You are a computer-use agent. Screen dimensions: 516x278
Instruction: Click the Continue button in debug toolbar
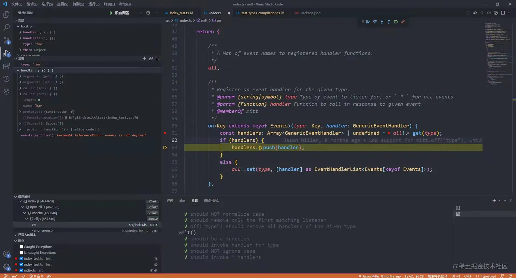(368, 22)
